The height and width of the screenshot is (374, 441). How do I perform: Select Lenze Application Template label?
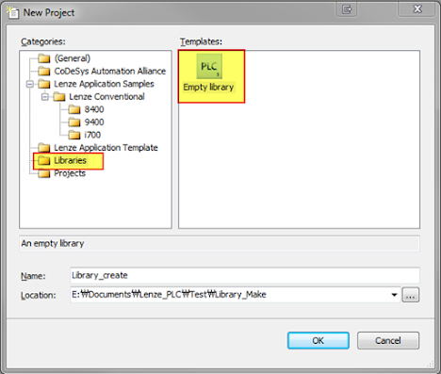[106, 148]
